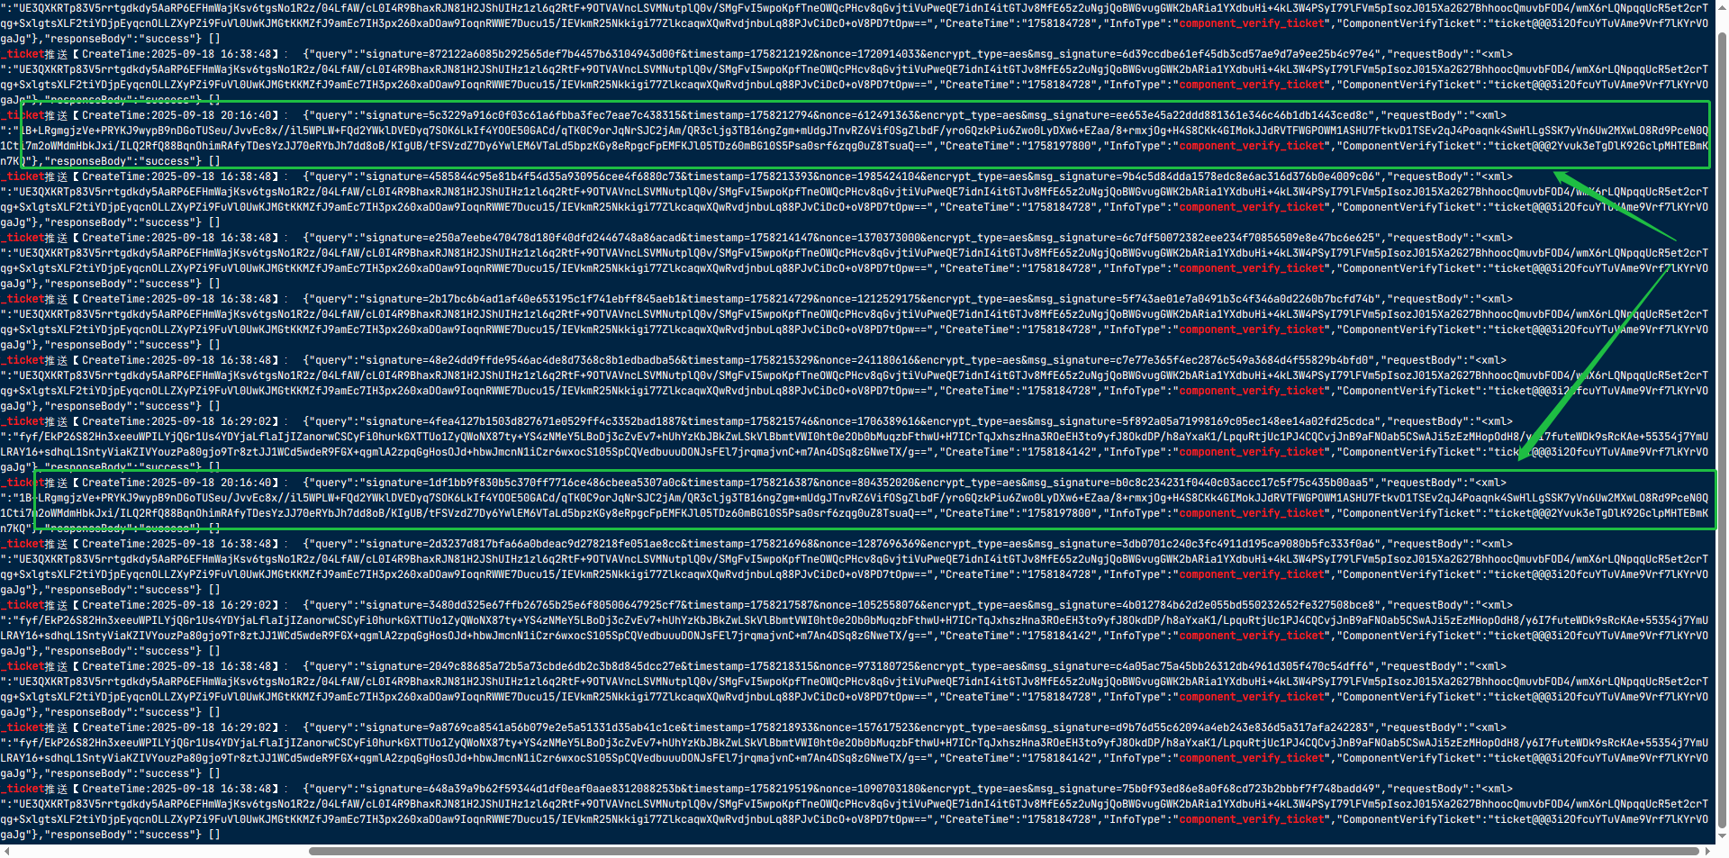Viewport: 1729px width, 858px height.
Task: Click the text timestamp=1758214729
Action: point(750,299)
